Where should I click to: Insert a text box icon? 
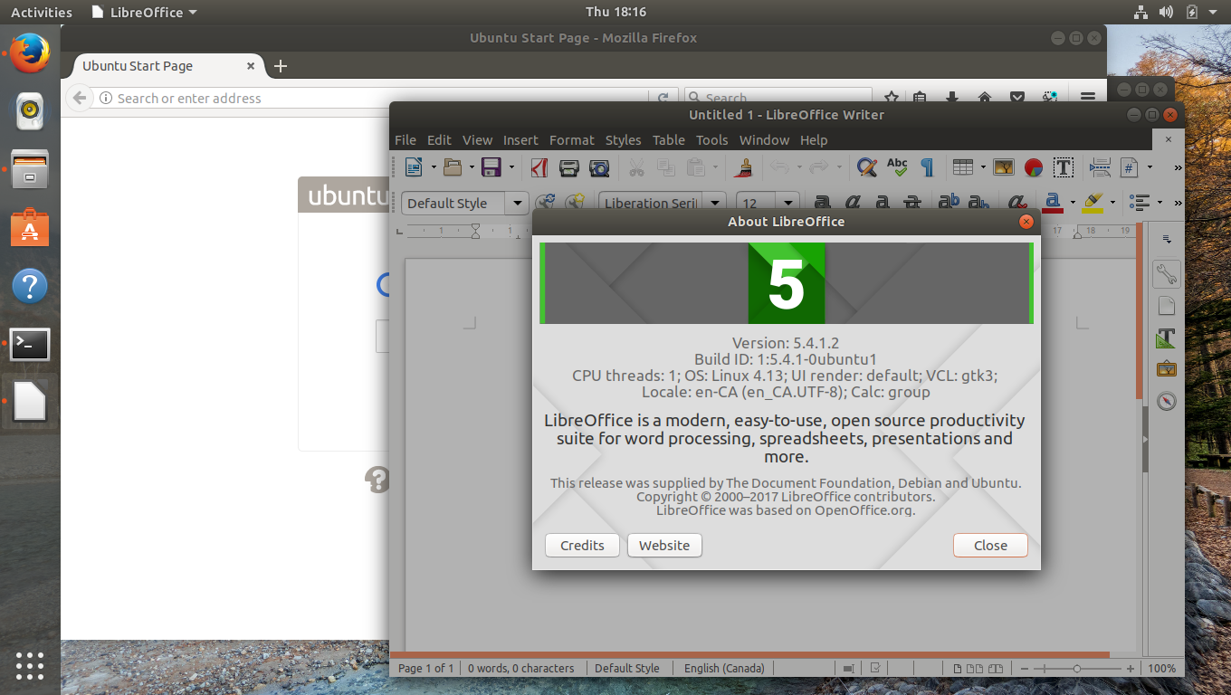pos(1063,167)
